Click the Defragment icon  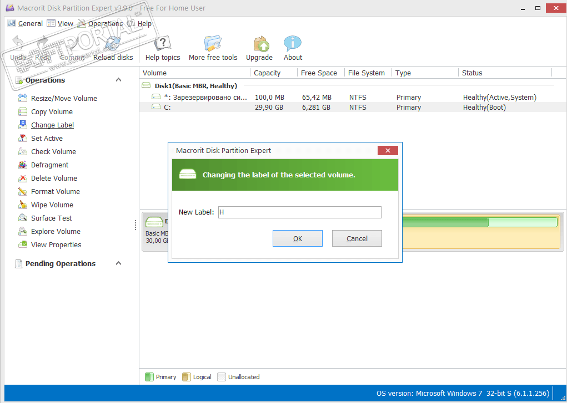coord(23,165)
